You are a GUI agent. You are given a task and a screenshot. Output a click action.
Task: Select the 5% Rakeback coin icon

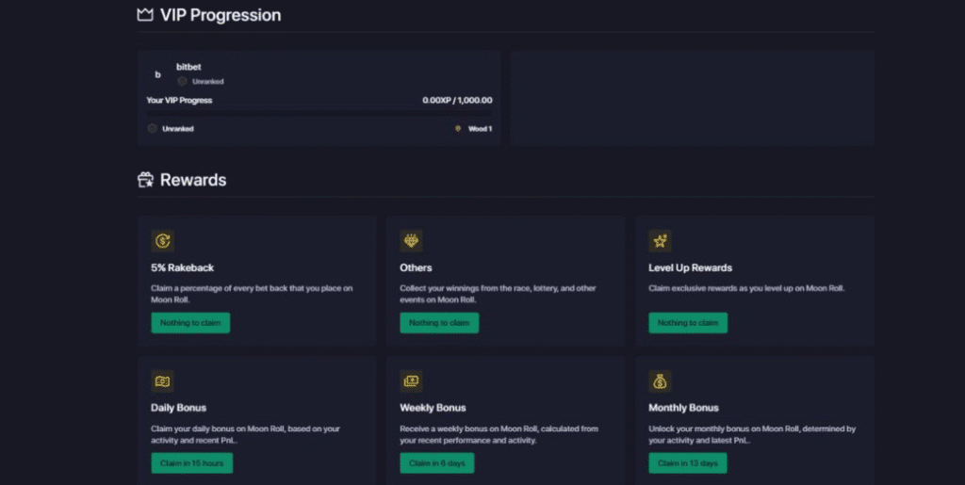click(163, 241)
